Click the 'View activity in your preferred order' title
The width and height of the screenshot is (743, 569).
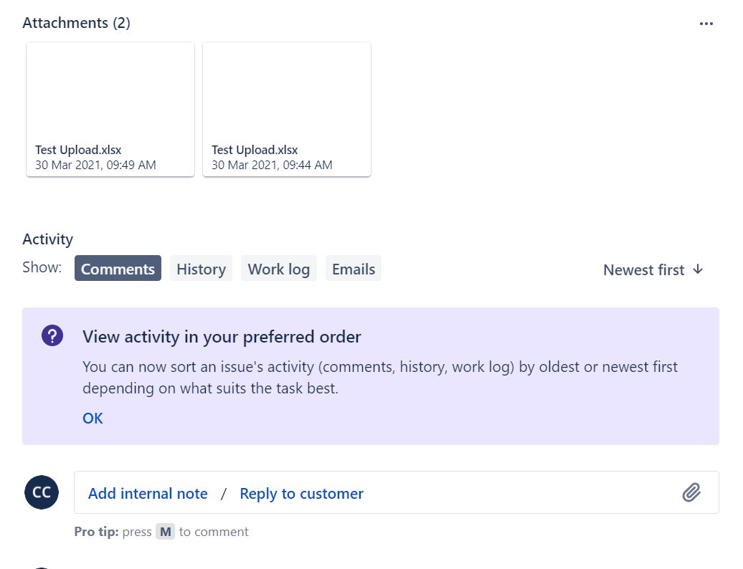pyautogui.click(x=222, y=337)
